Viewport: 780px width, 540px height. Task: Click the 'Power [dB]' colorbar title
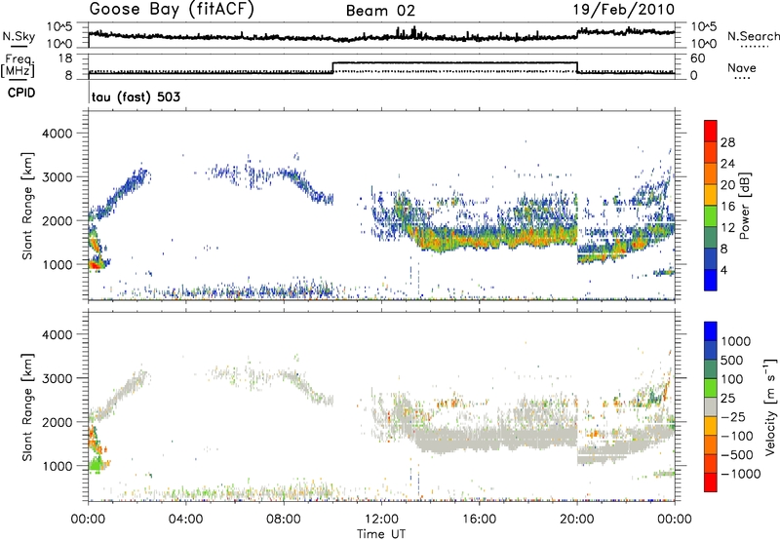[744, 206]
